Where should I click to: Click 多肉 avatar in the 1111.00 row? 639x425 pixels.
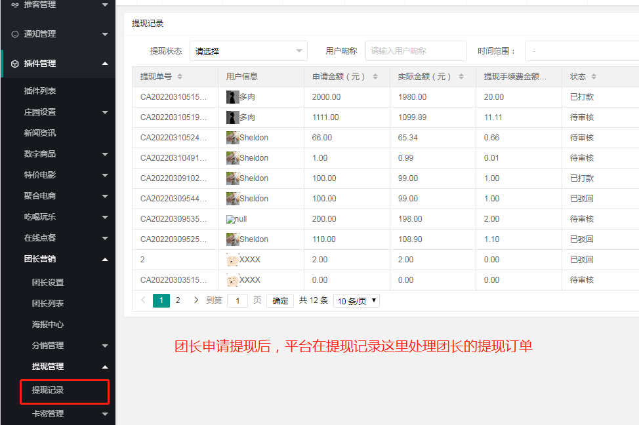[233, 117]
